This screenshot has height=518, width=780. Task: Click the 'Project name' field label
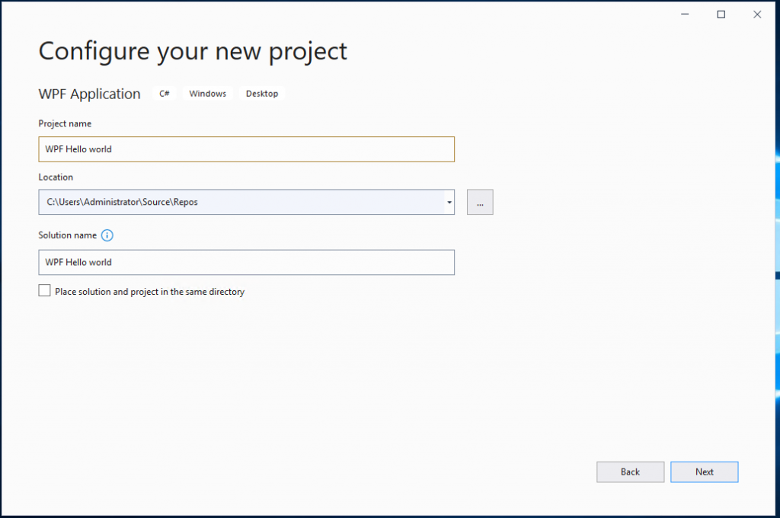click(65, 123)
